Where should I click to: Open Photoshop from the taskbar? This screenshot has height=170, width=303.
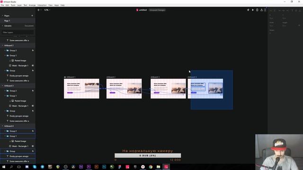[104, 167]
